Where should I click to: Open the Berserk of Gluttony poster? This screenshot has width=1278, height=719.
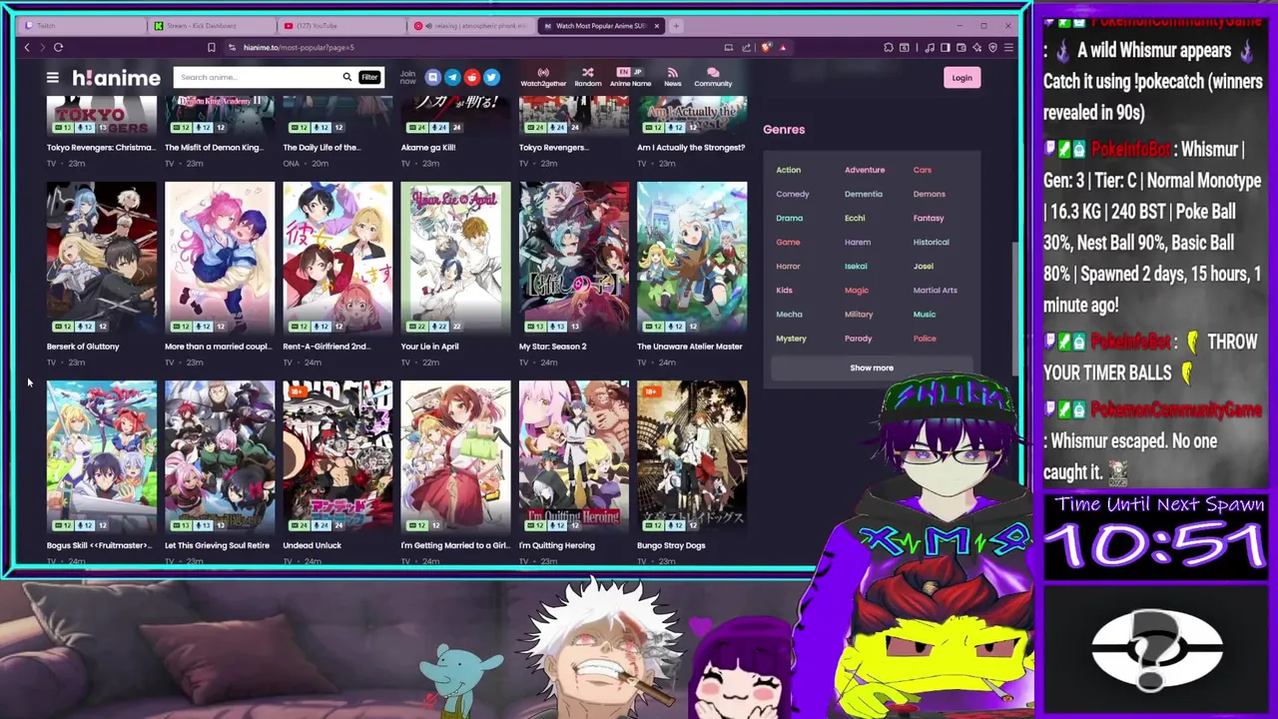pyautogui.click(x=101, y=258)
